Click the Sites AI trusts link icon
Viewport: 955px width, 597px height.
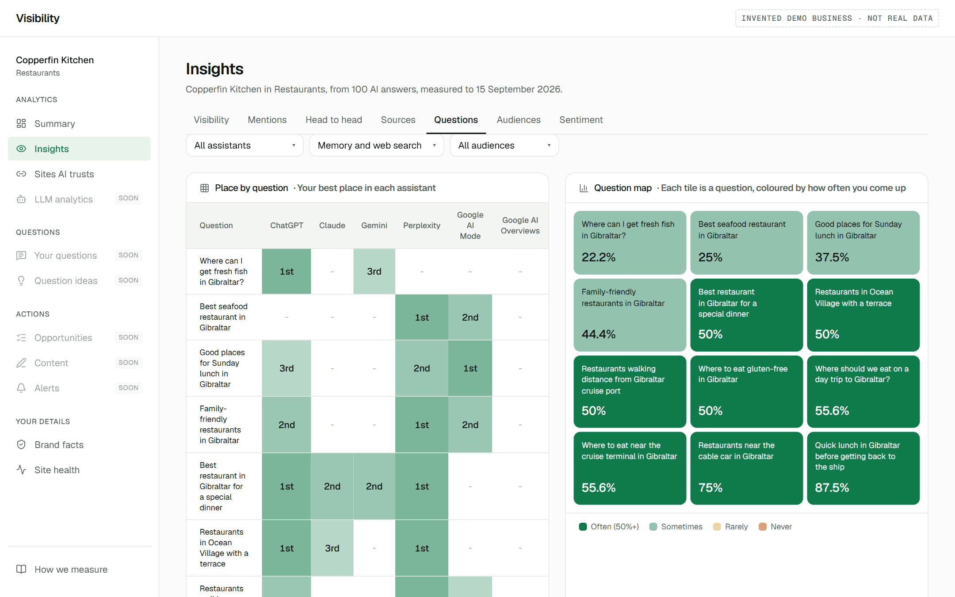[21, 174]
